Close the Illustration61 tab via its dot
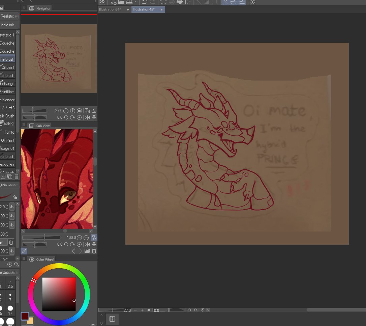The image size is (366, 326). [x=128, y=9]
